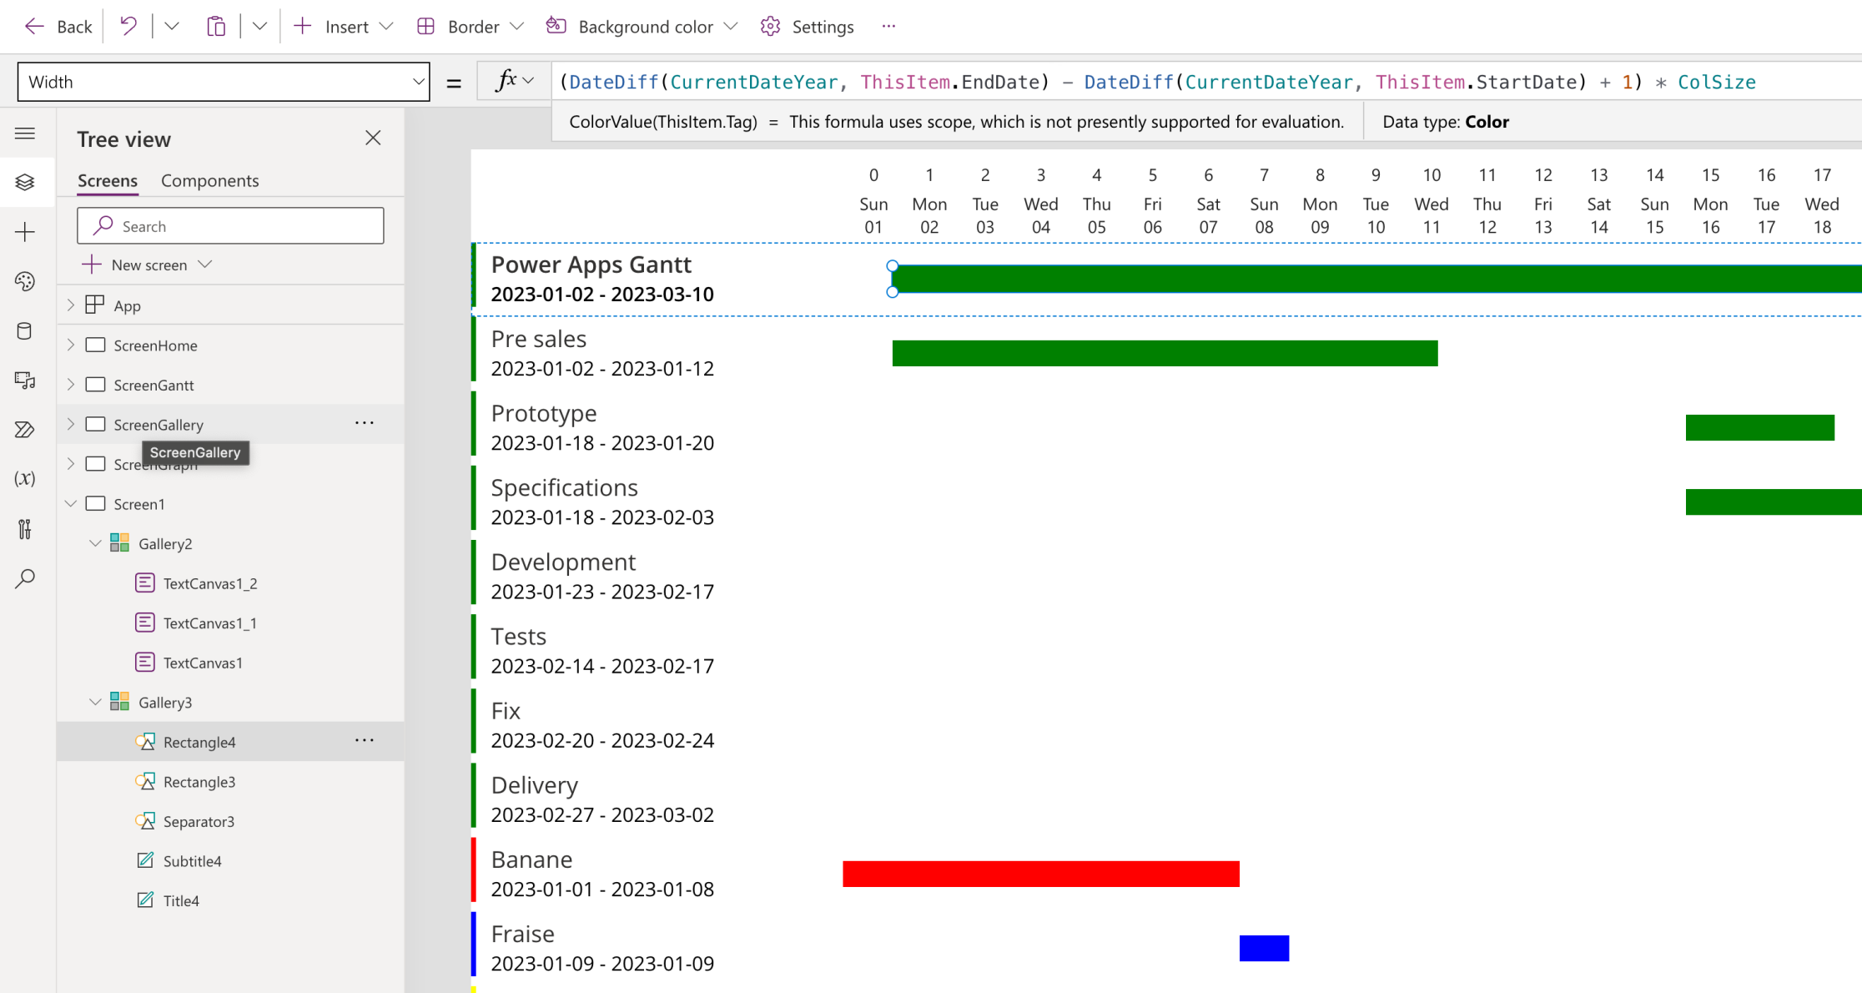Image resolution: width=1862 pixels, height=993 pixels.
Task: Click the toolbar more options ellipsis
Action: coord(888,27)
